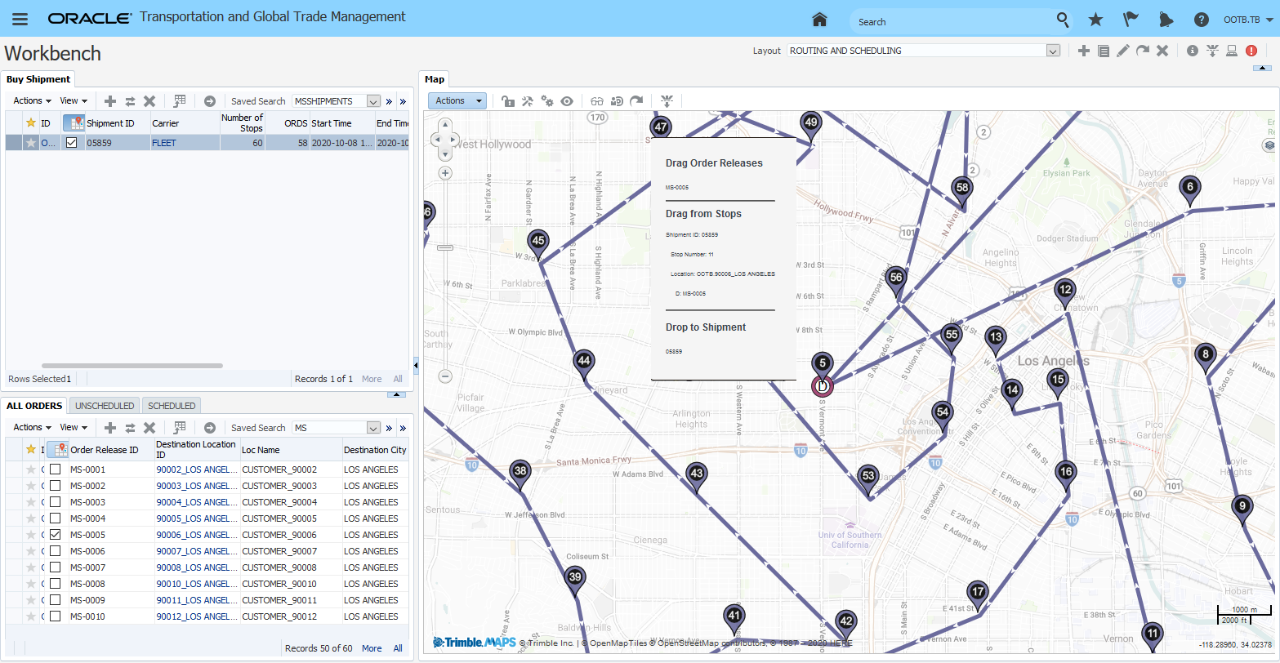The image size is (1280, 663).
Task: Uncheck the shipment 05859 map checkbox
Action: [x=72, y=143]
